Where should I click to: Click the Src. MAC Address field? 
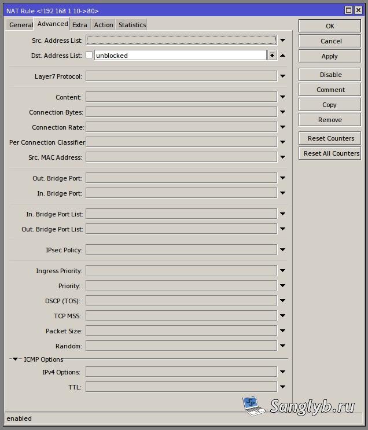[x=181, y=157]
